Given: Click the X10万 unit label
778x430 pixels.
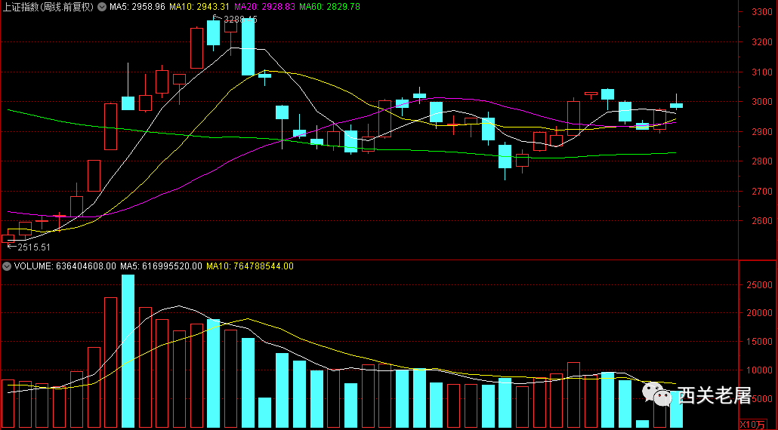Looking at the screenshot, I should pos(752,424).
